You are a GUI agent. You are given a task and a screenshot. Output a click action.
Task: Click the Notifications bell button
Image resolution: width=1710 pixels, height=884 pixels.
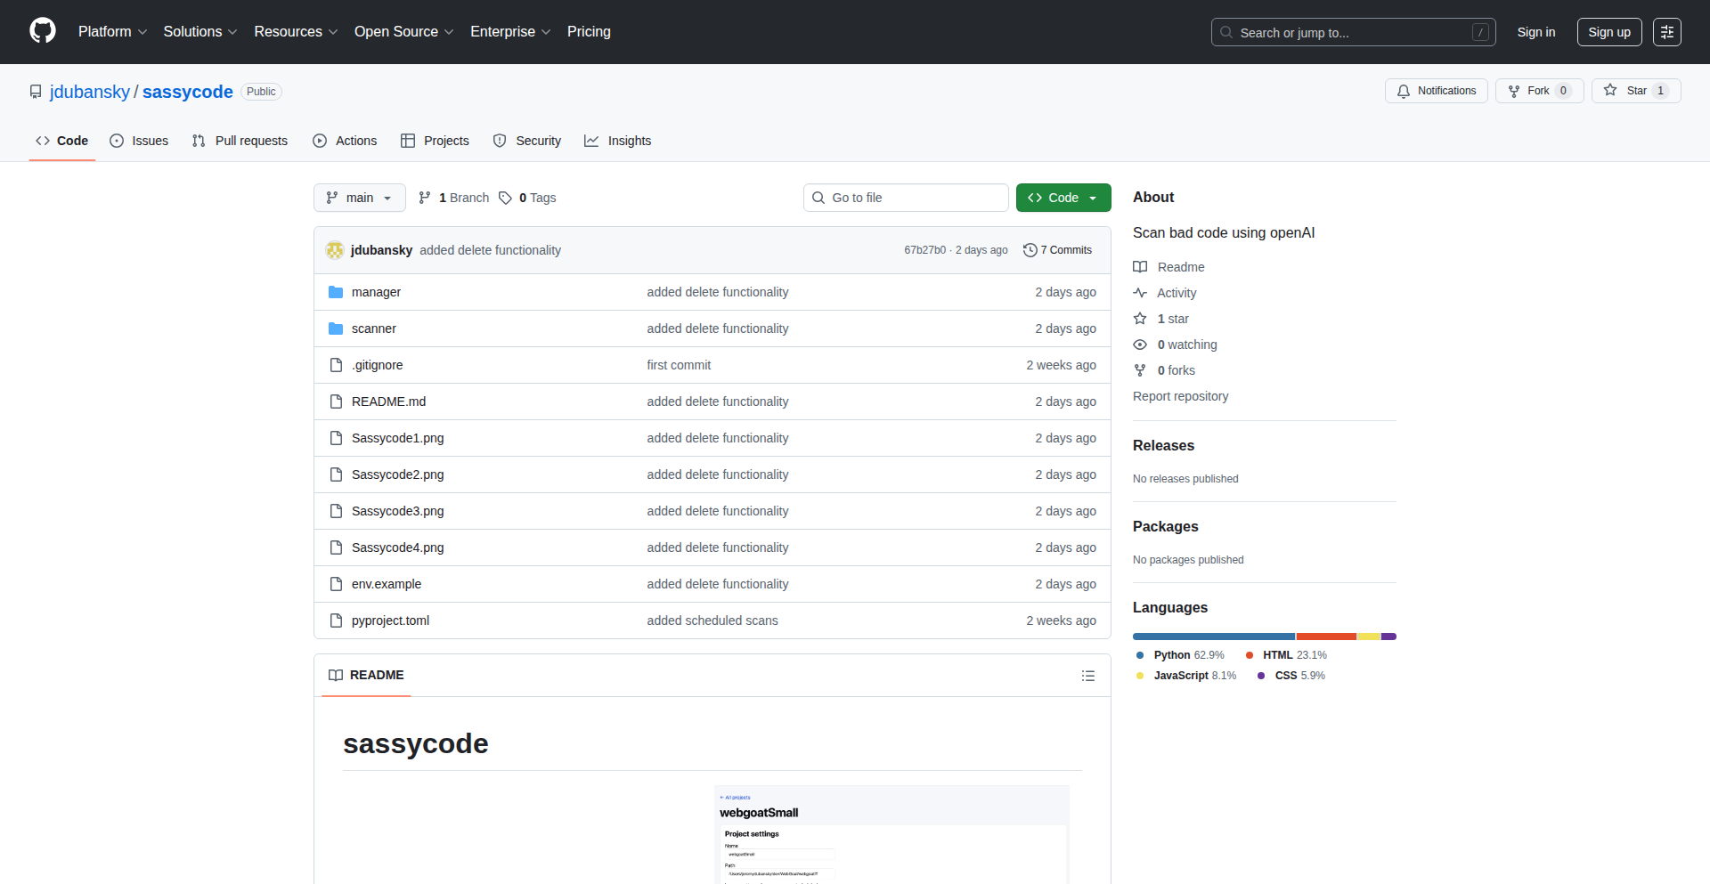[1436, 91]
